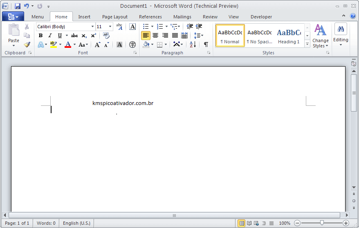Select the Format Painter brush
The width and height of the screenshot is (359, 228).
click(x=27, y=44)
